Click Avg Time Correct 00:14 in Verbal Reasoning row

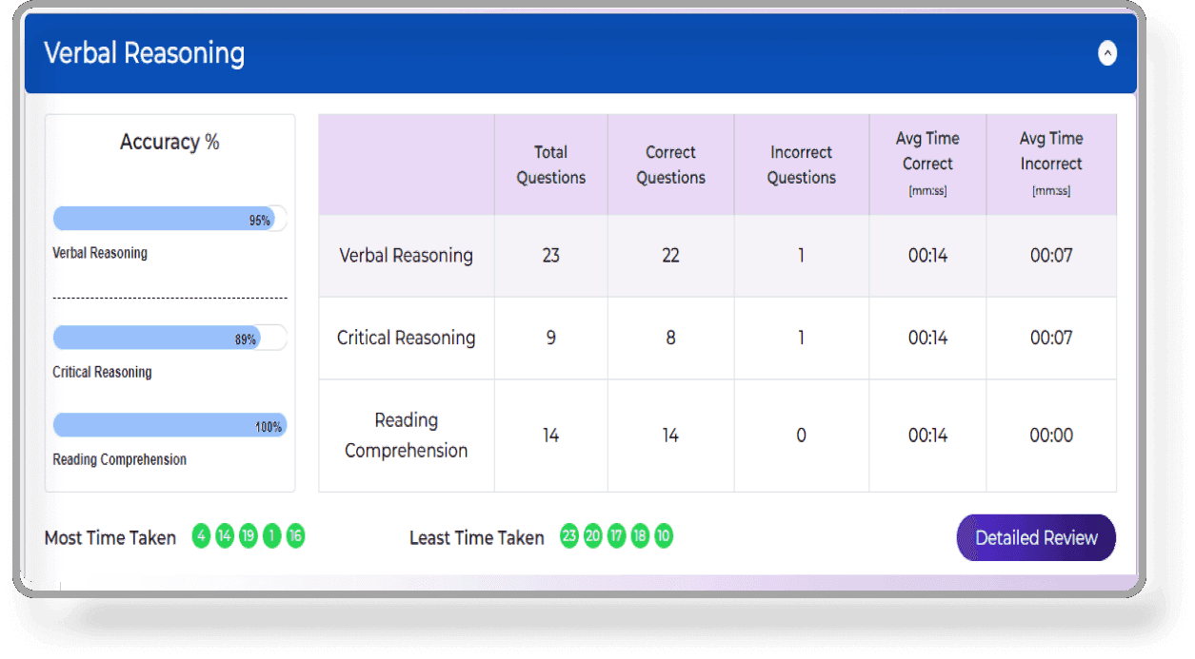(x=927, y=256)
